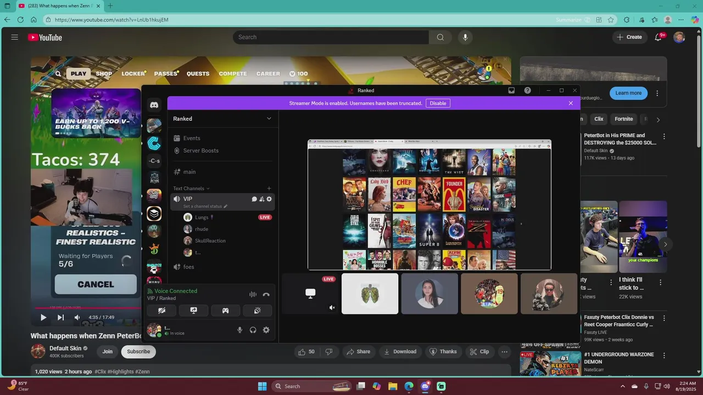Image resolution: width=703 pixels, height=395 pixels.
Task: Open YouTube Create menu
Action: click(x=629, y=37)
